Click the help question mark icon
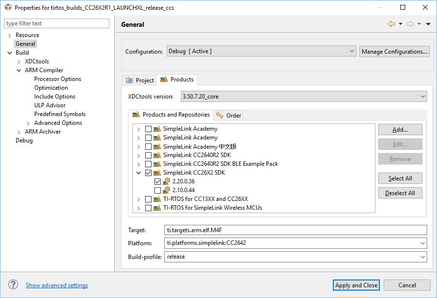Image resolution: width=437 pixels, height=298 pixels. point(13,285)
